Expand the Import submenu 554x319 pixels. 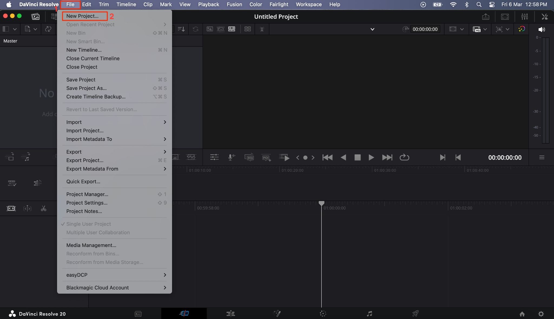[x=74, y=122]
